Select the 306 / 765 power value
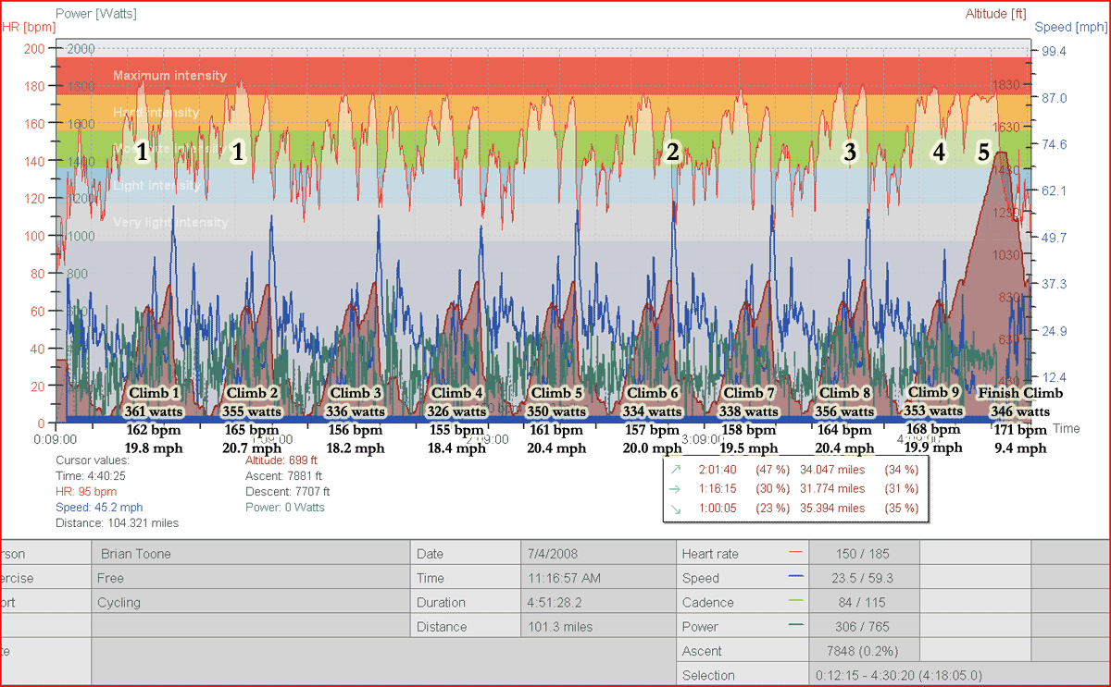 tap(863, 626)
